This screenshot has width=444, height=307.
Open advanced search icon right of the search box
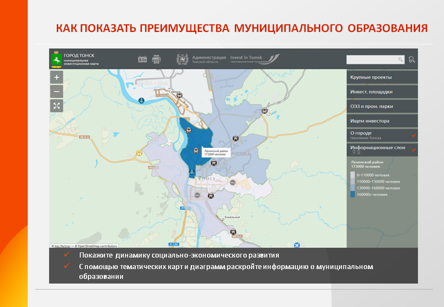click(x=412, y=59)
